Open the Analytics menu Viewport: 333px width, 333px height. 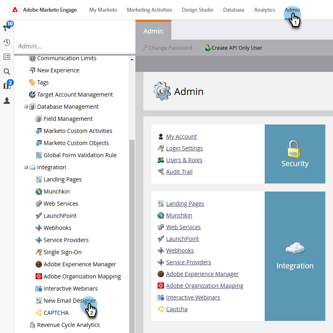click(264, 10)
